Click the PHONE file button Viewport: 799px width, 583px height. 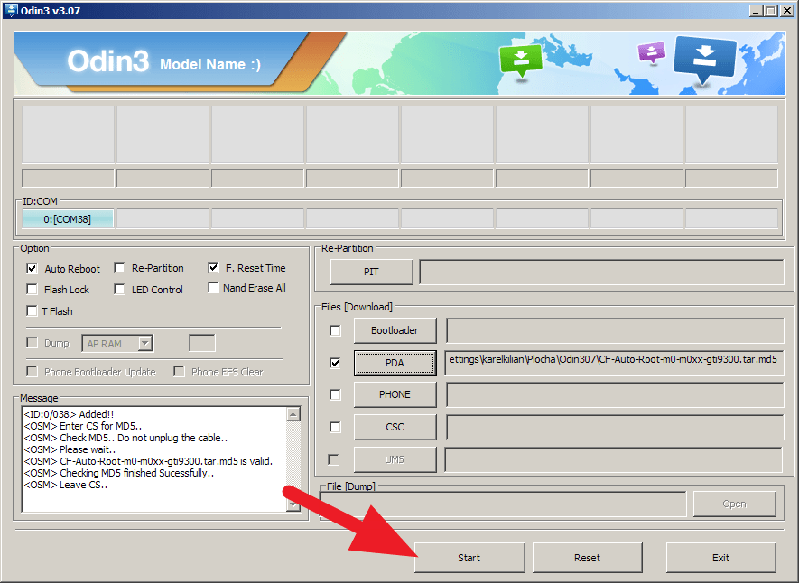pos(395,394)
